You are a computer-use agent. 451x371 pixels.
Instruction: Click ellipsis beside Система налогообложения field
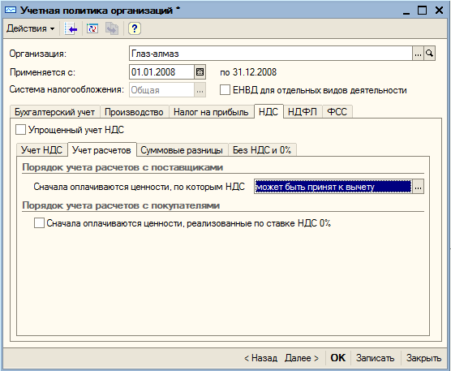coord(200,90)
